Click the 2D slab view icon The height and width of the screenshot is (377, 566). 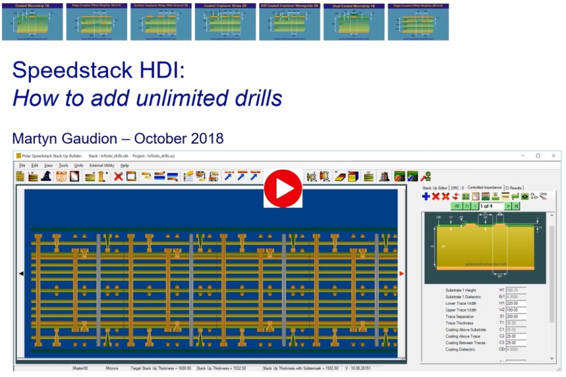(x=340, y=176)
